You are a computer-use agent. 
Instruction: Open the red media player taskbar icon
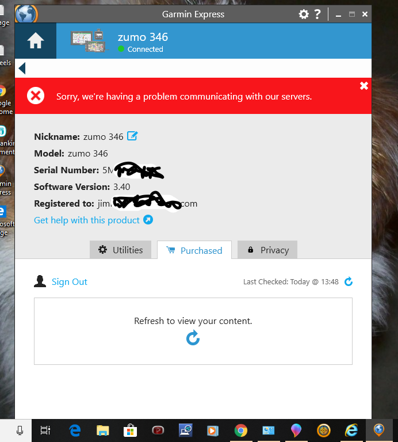point(158,430)
